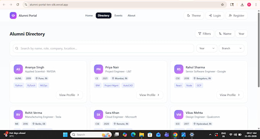Click the SK avatar for Sara Khan

99,114
